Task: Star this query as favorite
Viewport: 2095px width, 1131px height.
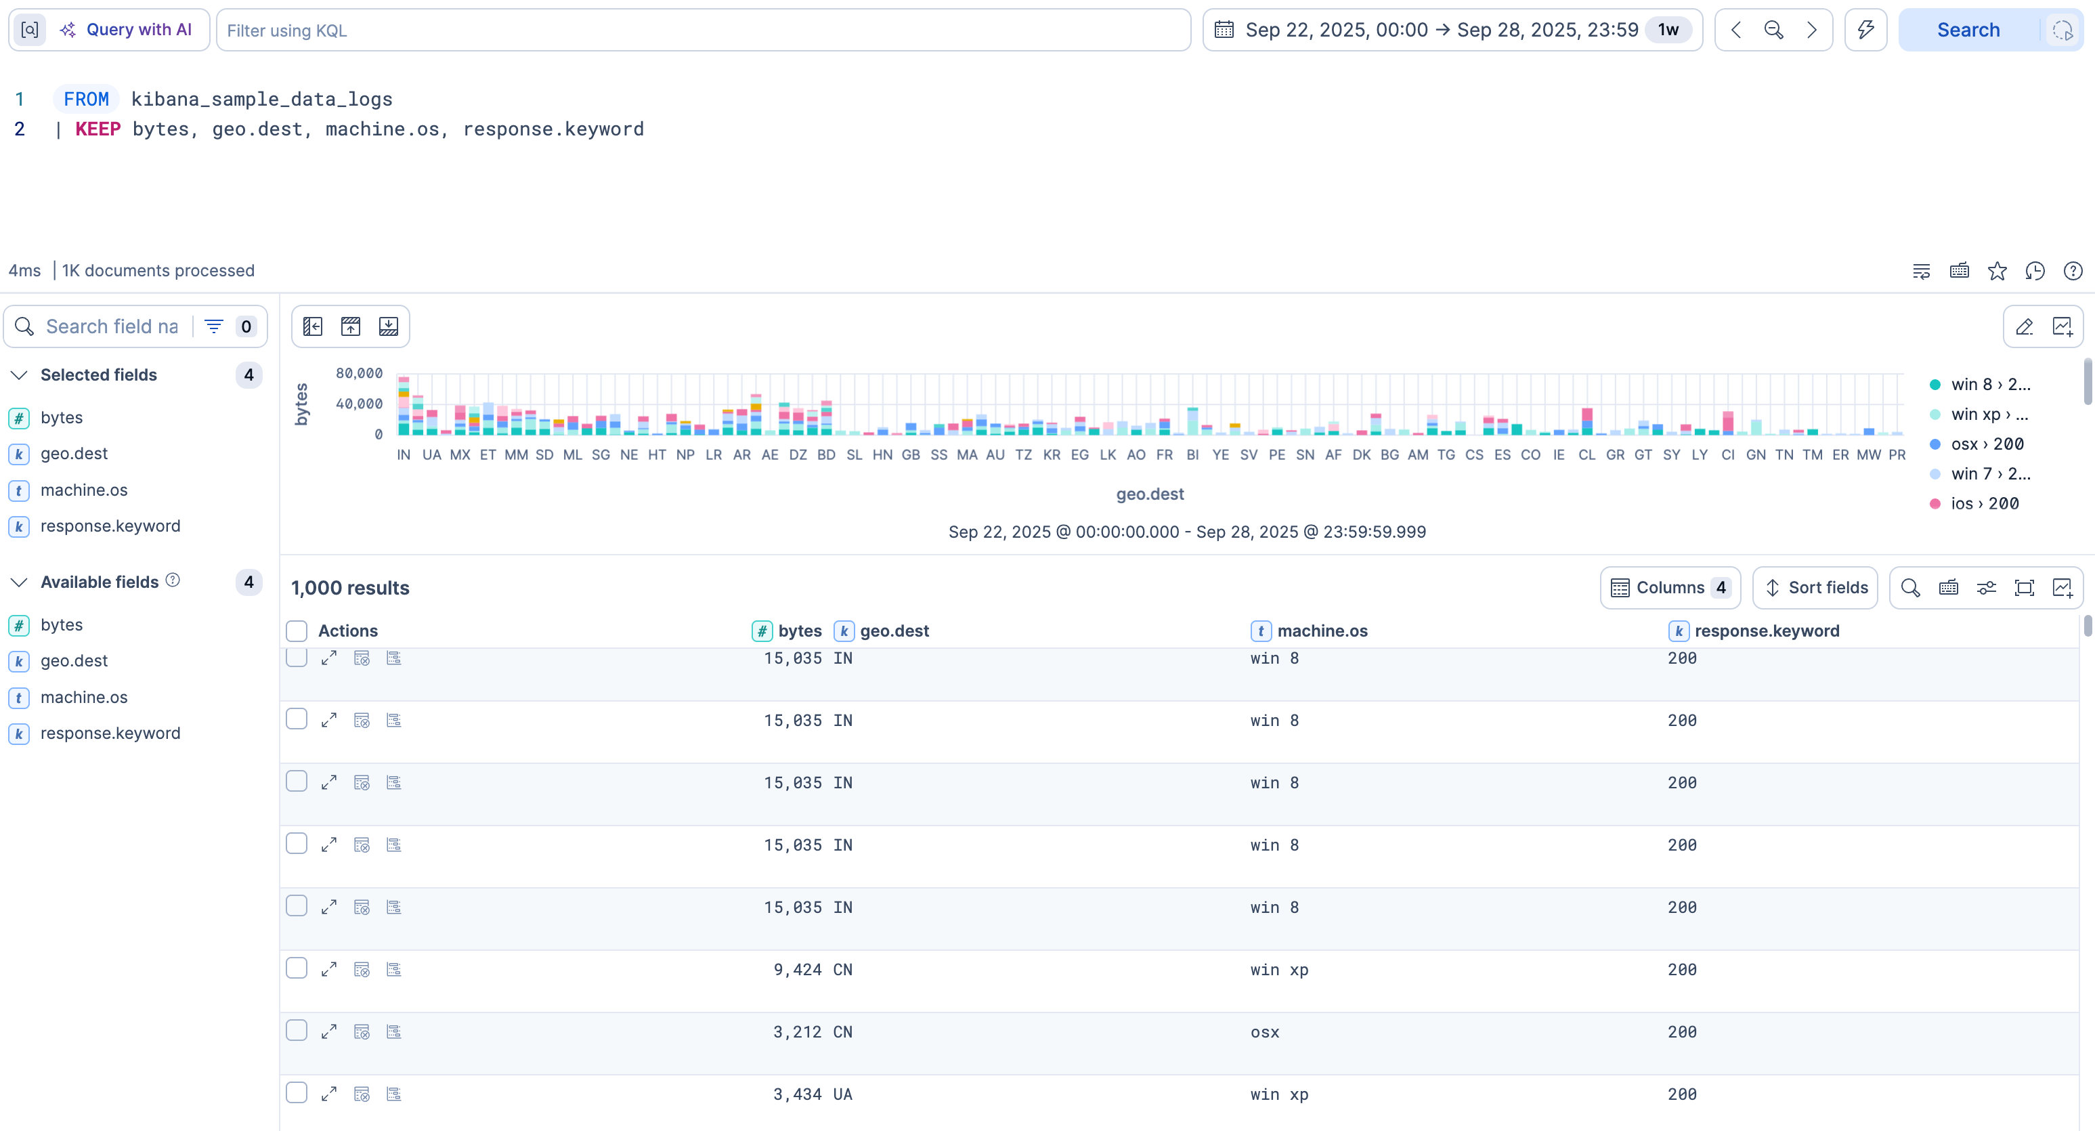Action: click(x=1997, y=271)
